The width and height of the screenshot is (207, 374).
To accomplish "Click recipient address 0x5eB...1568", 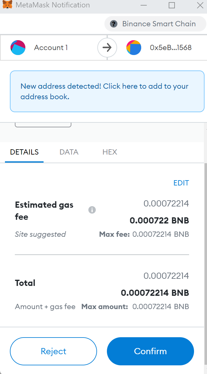I will [x=171, y=48].
